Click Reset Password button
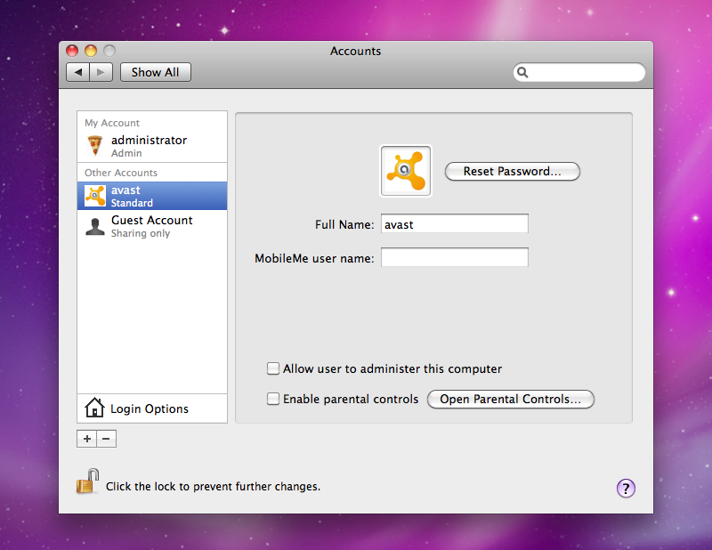This screenshot has width=712, height=550. tap(513, 171)
